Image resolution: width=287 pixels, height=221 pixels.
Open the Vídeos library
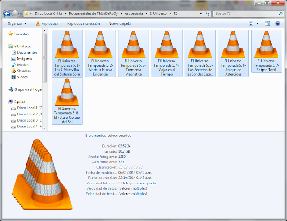click(19, 77)
